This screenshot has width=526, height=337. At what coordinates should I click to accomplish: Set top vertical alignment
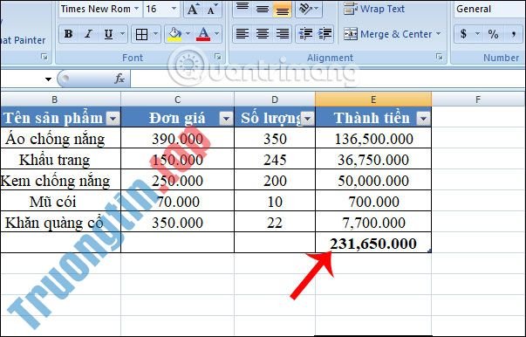[x=243, y=8]
